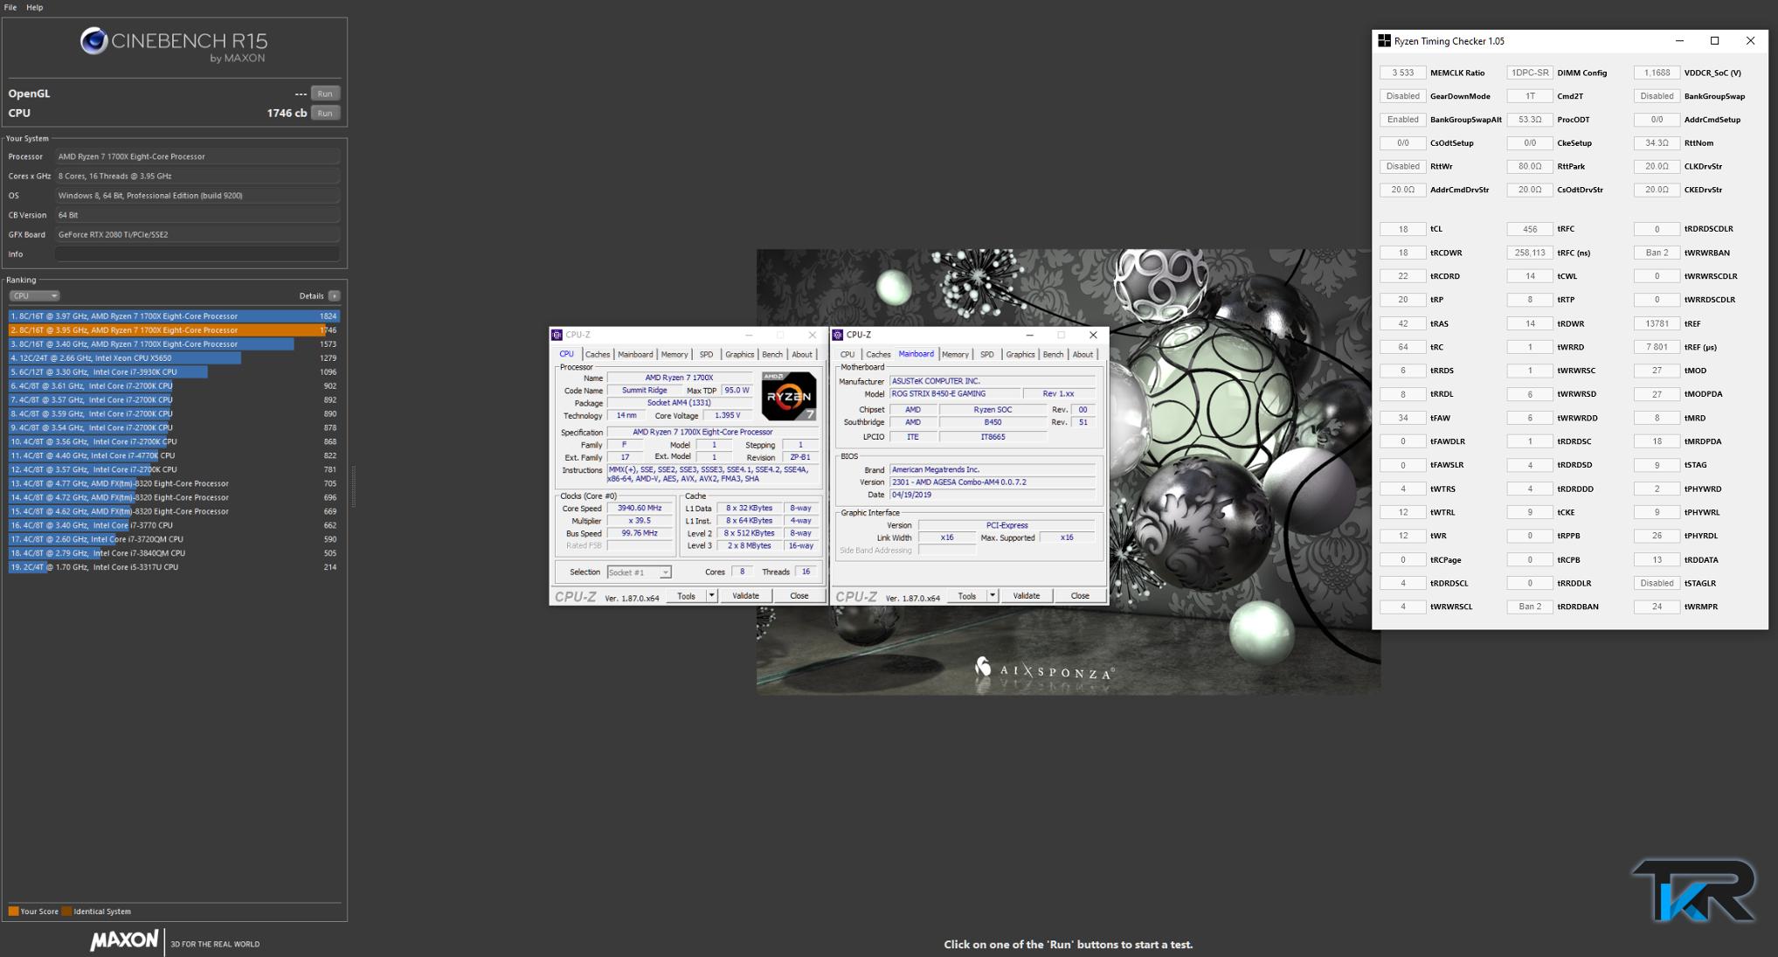Click the BIOS version 2301 AGESA text
Screen dimensions: 1778x957
(x=992, y=482)
